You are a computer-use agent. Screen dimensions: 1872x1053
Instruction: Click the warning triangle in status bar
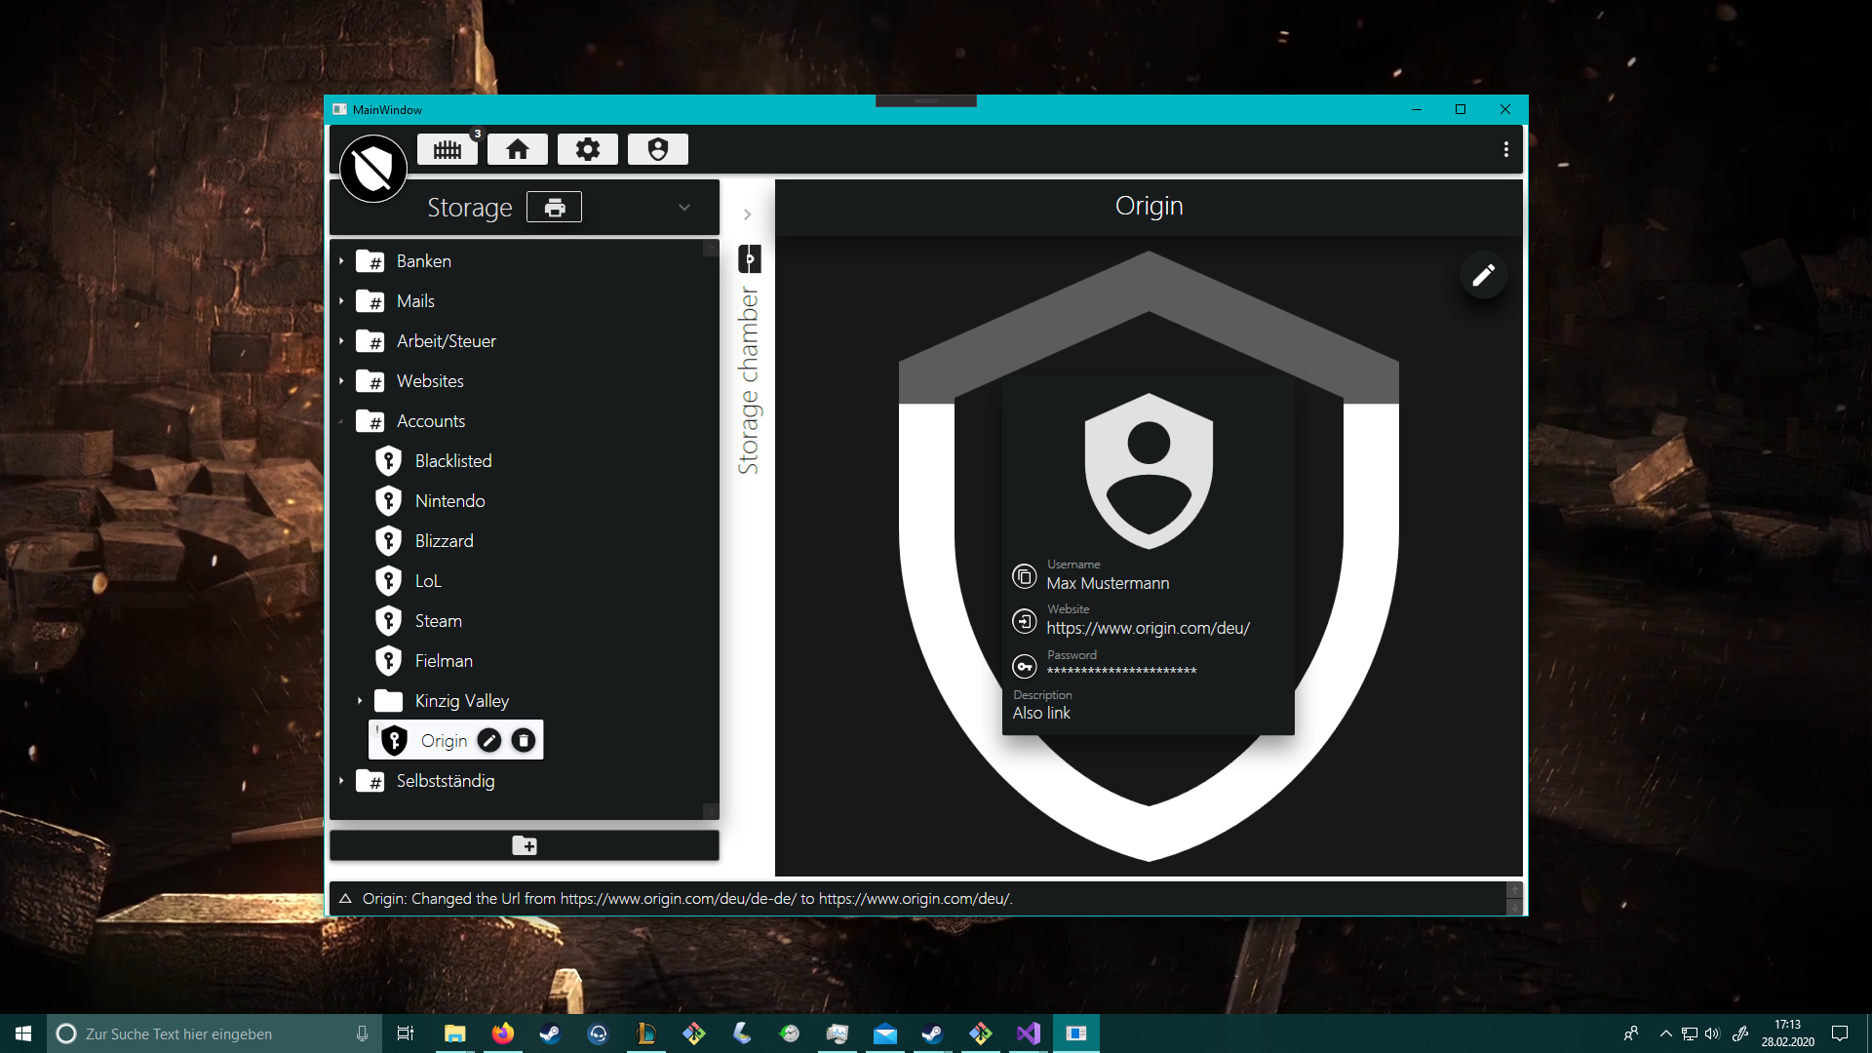click(345, 899)
